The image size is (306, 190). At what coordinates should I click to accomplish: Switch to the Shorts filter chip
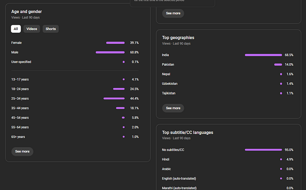[x=51, y=29]
